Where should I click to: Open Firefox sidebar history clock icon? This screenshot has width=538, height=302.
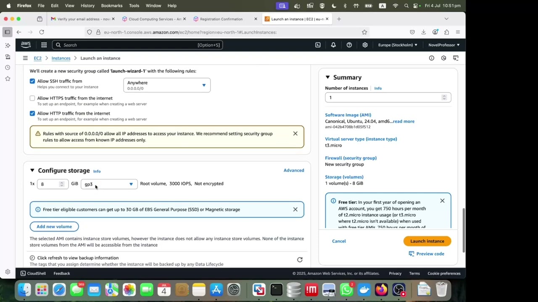pyautogui.click(x=8, y=68)
